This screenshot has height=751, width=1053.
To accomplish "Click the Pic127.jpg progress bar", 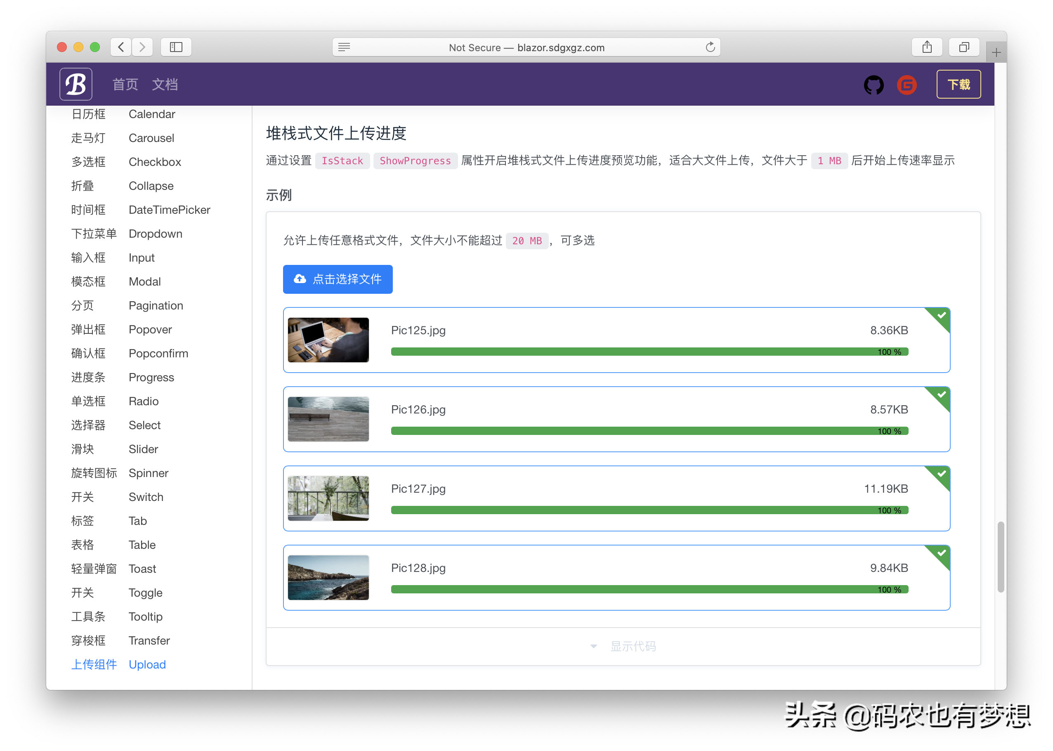I will pos(650,510).
